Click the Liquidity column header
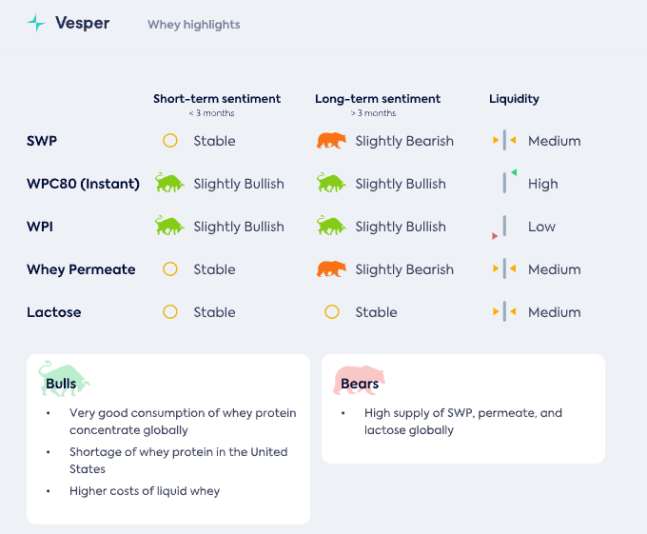Image resolution: width=647 pixels, height=534 pixels. click(x=514, y=99)
